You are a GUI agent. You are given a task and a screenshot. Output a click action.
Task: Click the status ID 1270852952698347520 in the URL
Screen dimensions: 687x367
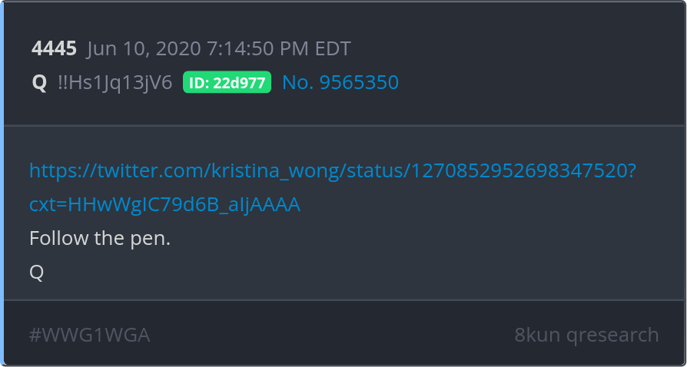tap(517, 171)
